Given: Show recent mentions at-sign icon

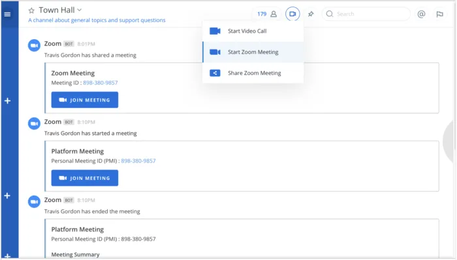Looking at the screenshot, I should 421,14.
